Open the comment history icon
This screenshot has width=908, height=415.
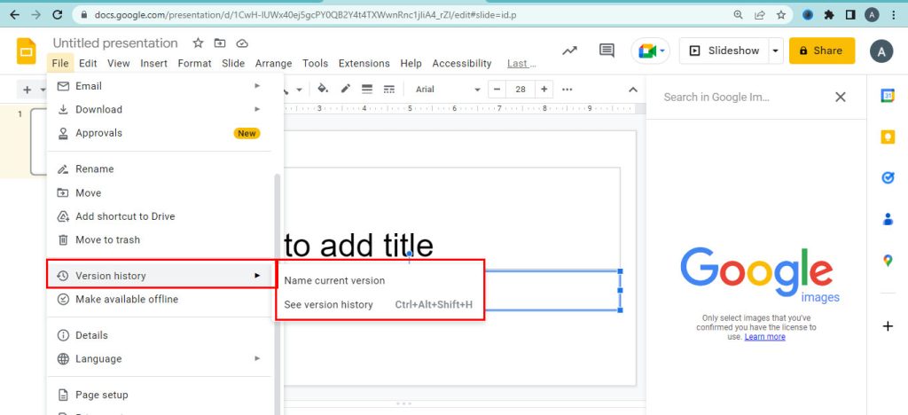tap(607, 51)
